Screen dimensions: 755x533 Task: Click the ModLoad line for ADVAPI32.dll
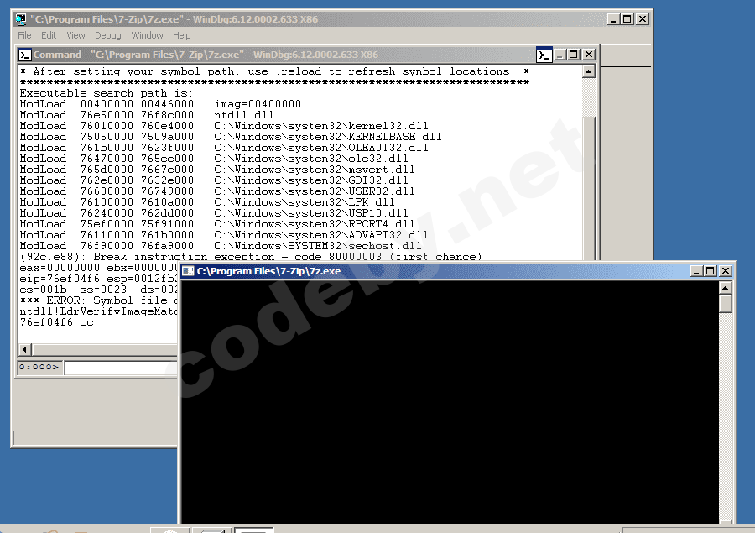(x=223, y=235)
